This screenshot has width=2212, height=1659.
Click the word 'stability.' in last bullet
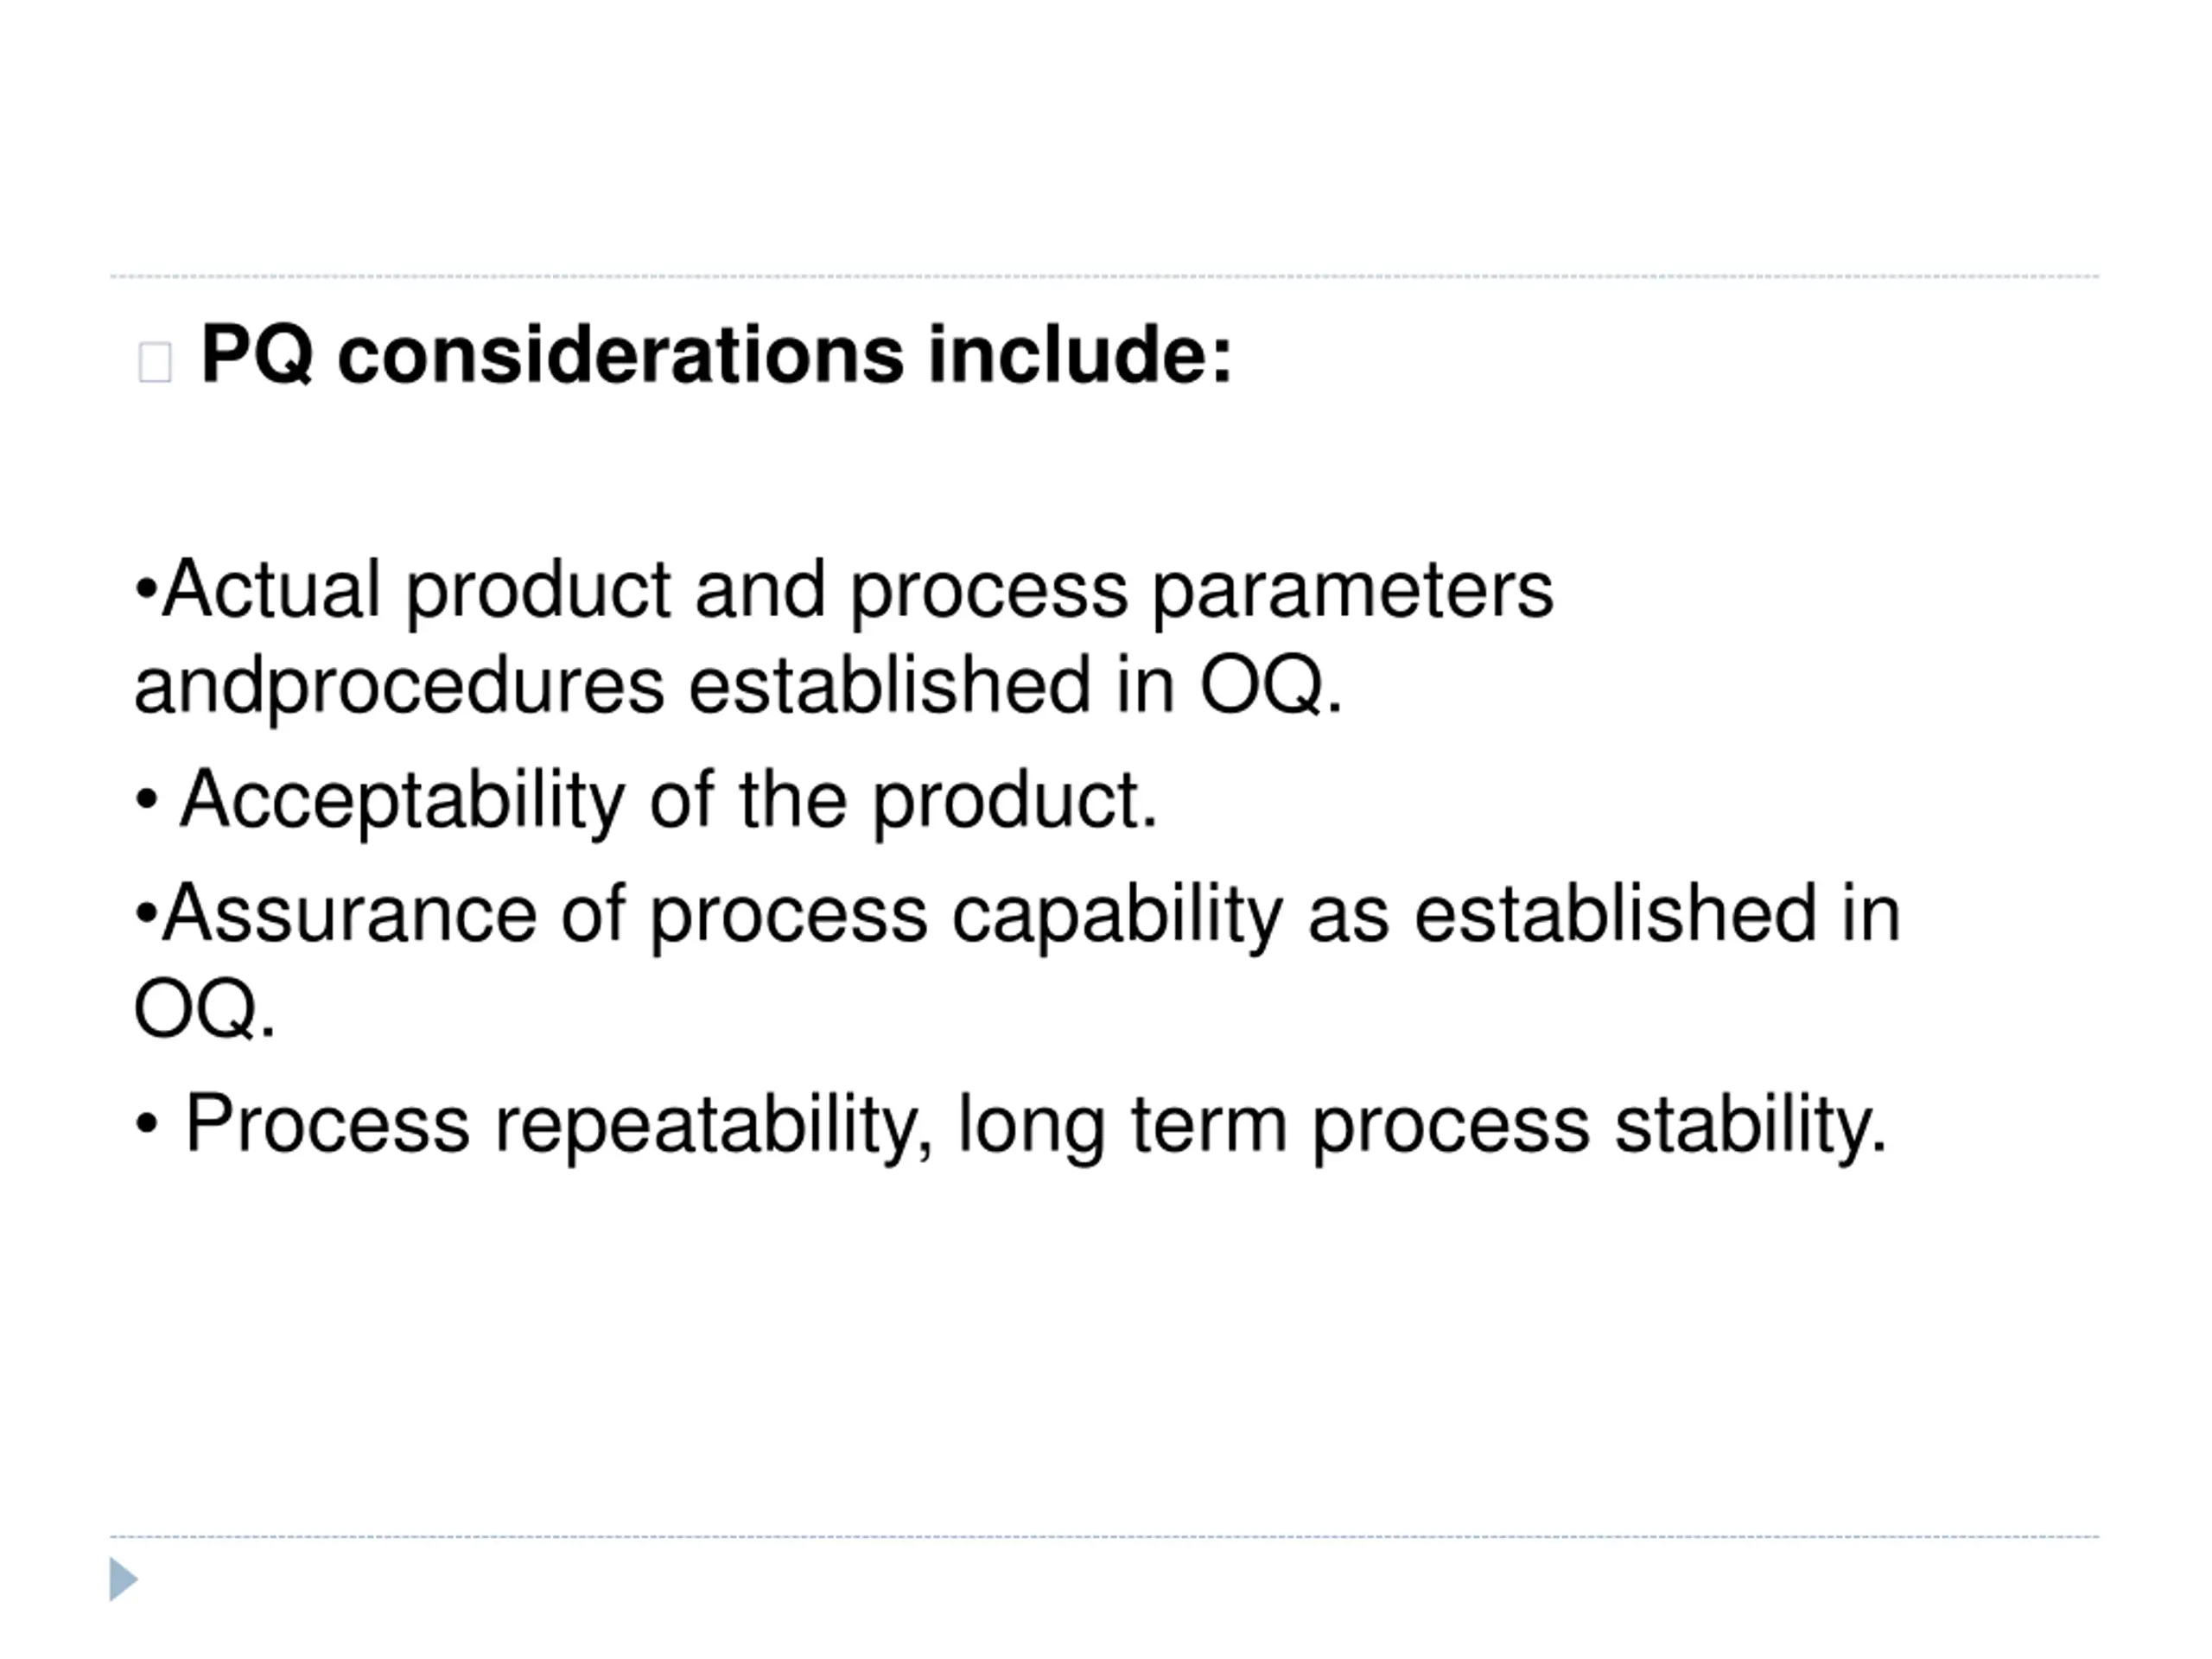(x=1751, y=1126)
